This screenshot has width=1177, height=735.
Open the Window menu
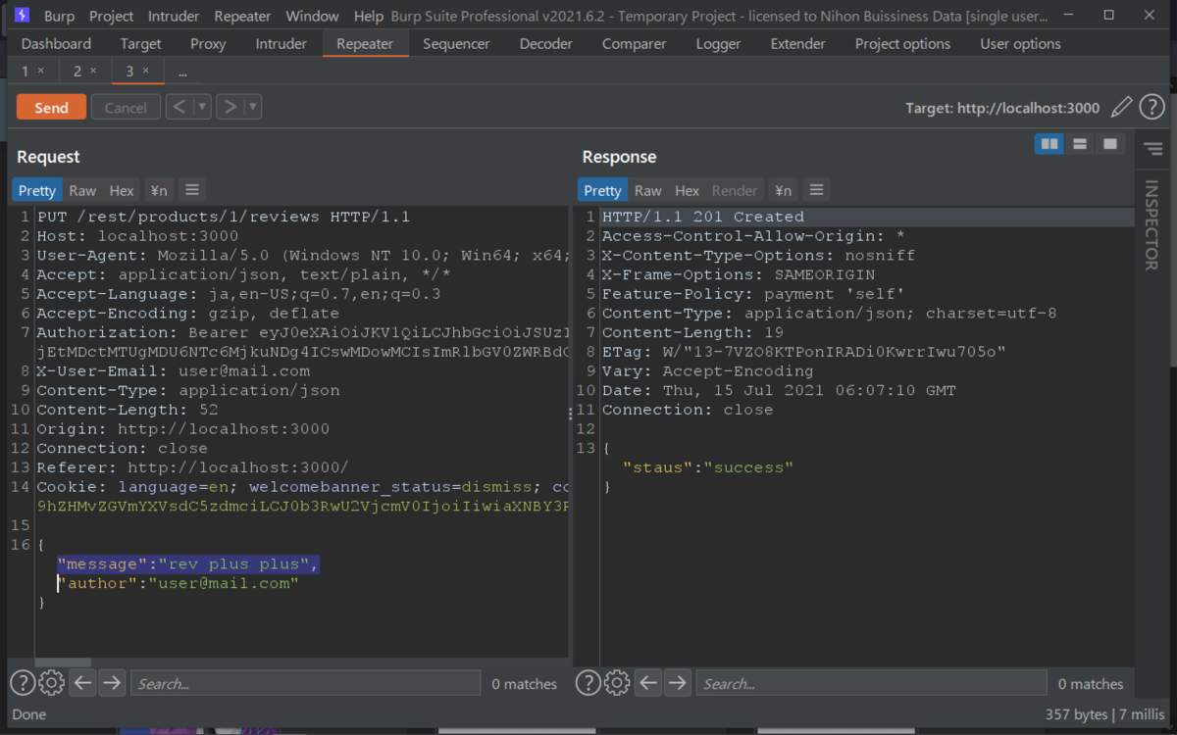[312, 16]
